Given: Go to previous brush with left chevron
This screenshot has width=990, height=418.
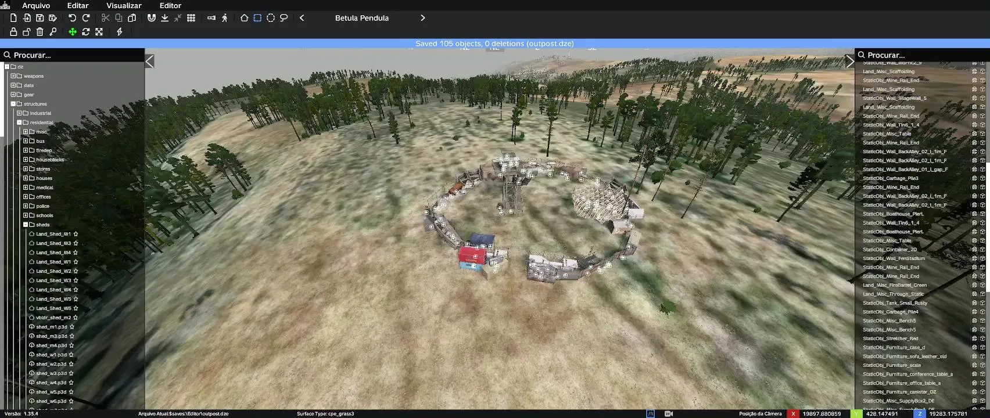Looking at the screenshot, I should point(302,18).
